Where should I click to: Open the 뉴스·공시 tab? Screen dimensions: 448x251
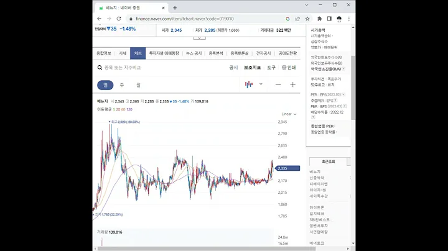(194, 53)
